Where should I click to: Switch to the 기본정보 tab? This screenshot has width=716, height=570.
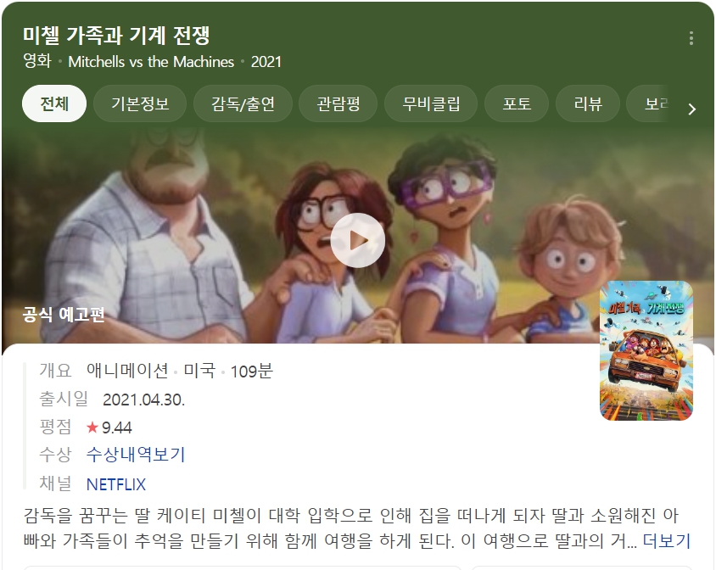click(140, 103)
